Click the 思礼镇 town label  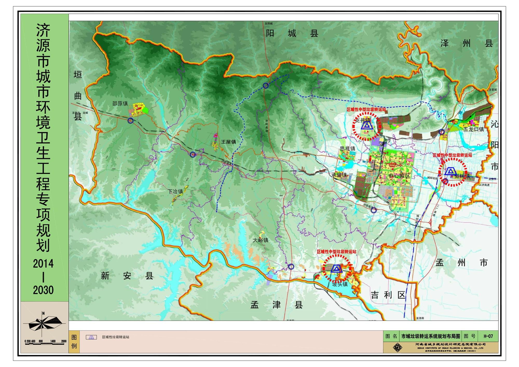347,149
